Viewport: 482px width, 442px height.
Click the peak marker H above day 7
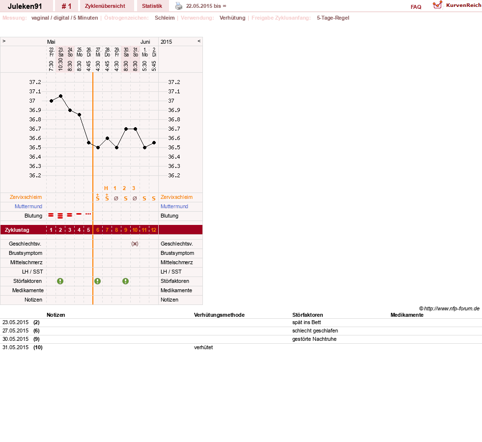point(106,188)
